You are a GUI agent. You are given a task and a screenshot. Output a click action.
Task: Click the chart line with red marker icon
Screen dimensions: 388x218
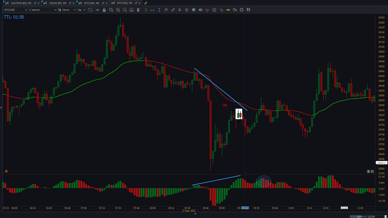pos(207,10)
